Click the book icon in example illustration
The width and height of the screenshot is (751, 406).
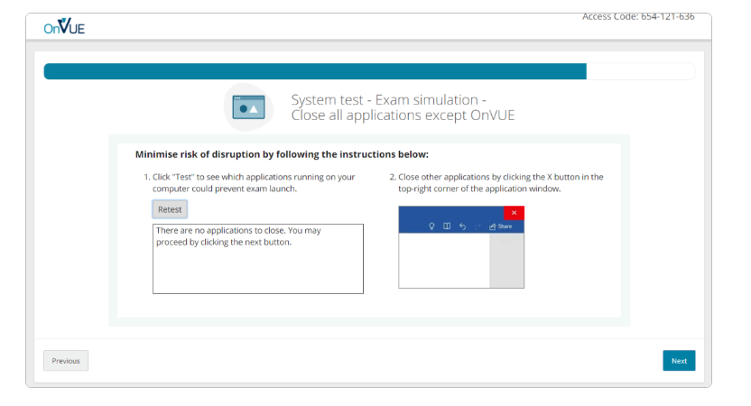(x=447, y=226)
